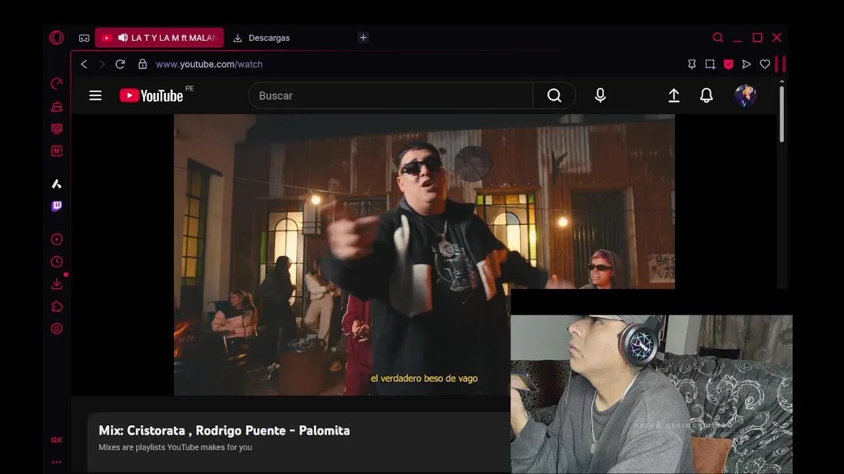
Task: Open GX Corner gamepad icon
Action: pos(84,38)
